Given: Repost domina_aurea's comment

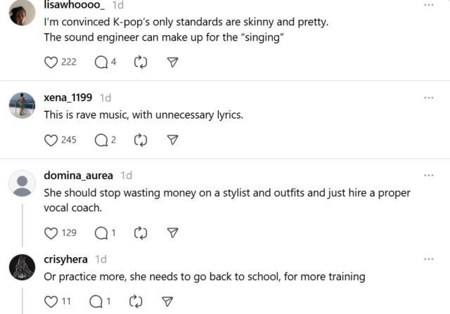Looking at the screenshot, I should tap(140, 233).
